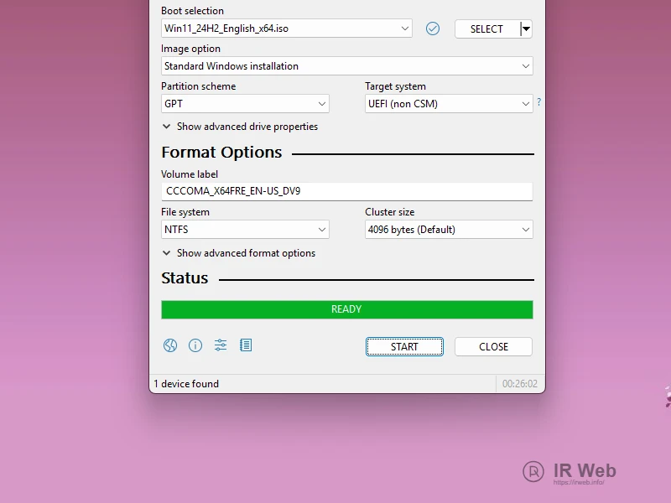Click the File system label

point(185,212)
